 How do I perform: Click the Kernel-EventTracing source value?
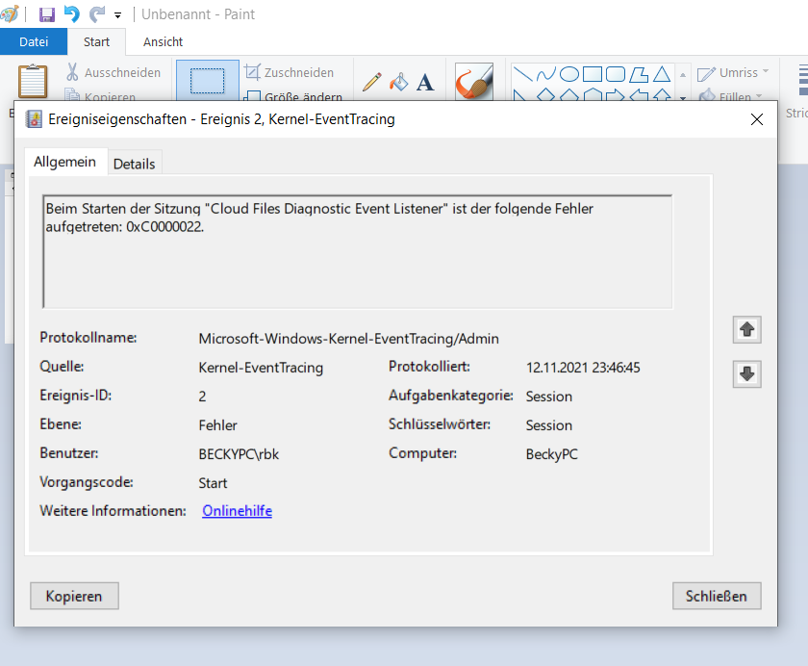(261, 368)
